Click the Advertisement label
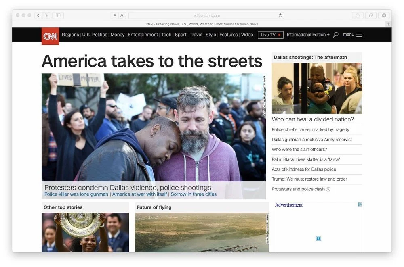The image size is (404, 267). [288, 205]
